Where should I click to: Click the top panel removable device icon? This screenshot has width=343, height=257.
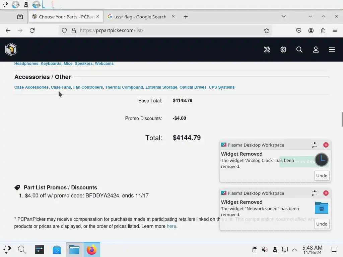coord(26,4)
